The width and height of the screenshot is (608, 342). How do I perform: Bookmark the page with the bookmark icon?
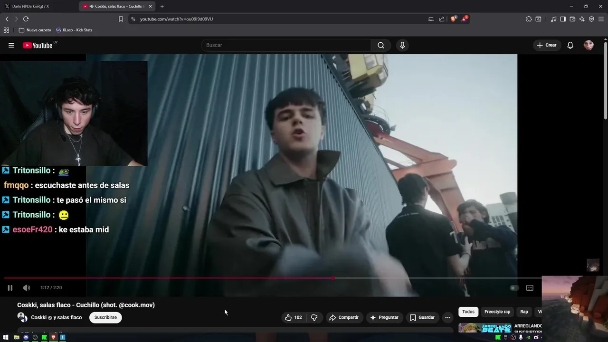[121, 19]
